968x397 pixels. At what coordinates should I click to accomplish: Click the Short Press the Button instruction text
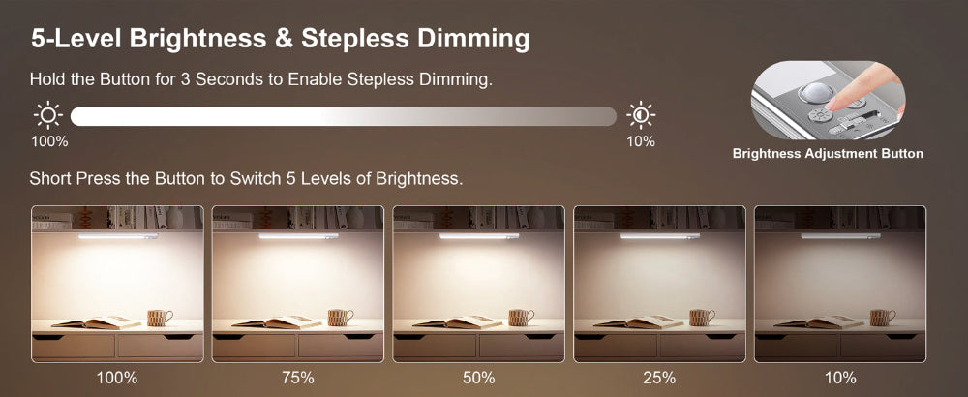(247, 179)
